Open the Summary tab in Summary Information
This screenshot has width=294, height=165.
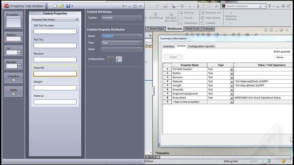point(169,46)
